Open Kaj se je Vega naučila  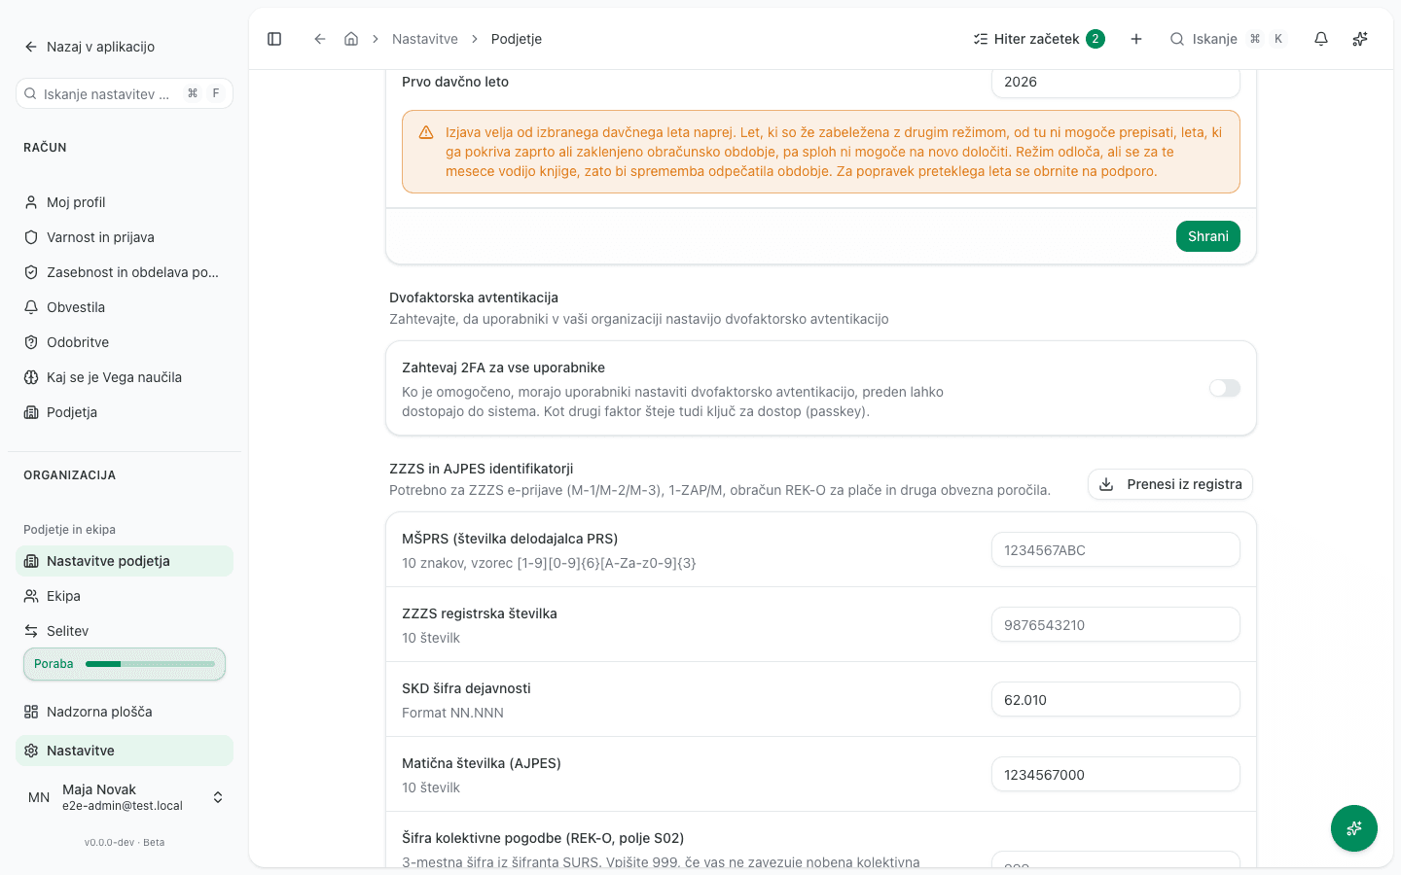click(x=125, y=377)
